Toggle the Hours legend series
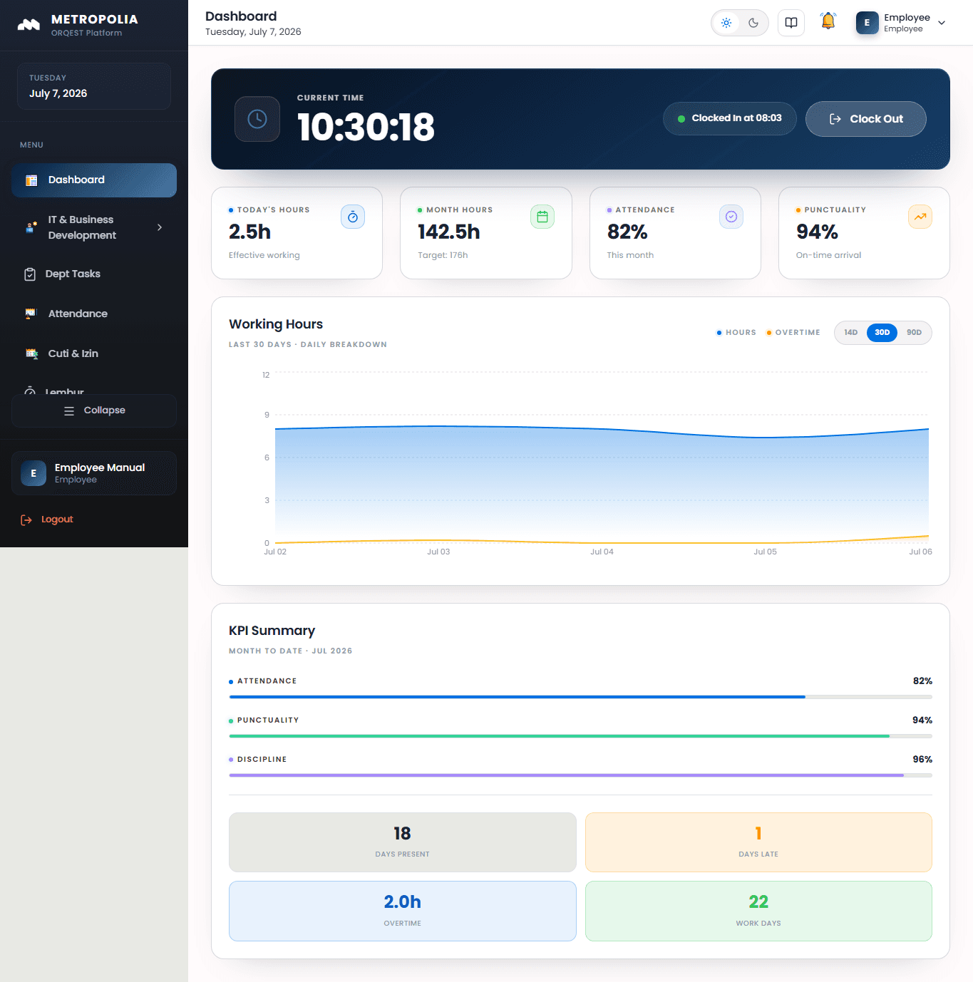The height and width of the screenshot is (982, 973). [736, 333]
